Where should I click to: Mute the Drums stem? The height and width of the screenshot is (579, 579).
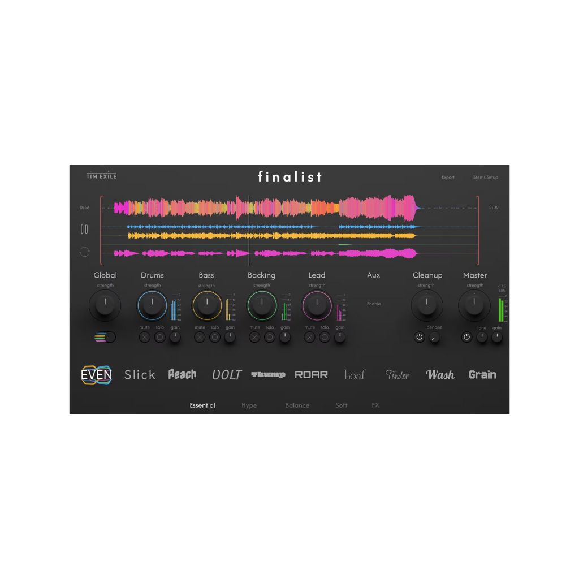tap(145, 337)
